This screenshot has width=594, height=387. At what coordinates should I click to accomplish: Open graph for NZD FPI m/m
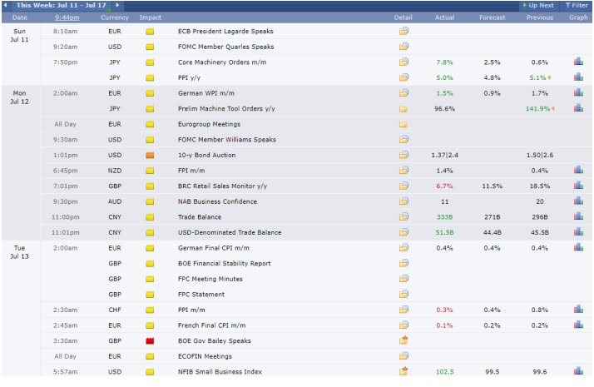coord(578,170)
